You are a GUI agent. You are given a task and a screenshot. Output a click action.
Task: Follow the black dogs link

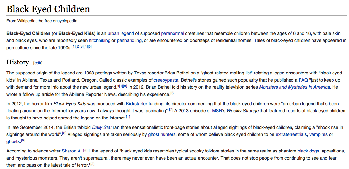[x=308, y=151]
